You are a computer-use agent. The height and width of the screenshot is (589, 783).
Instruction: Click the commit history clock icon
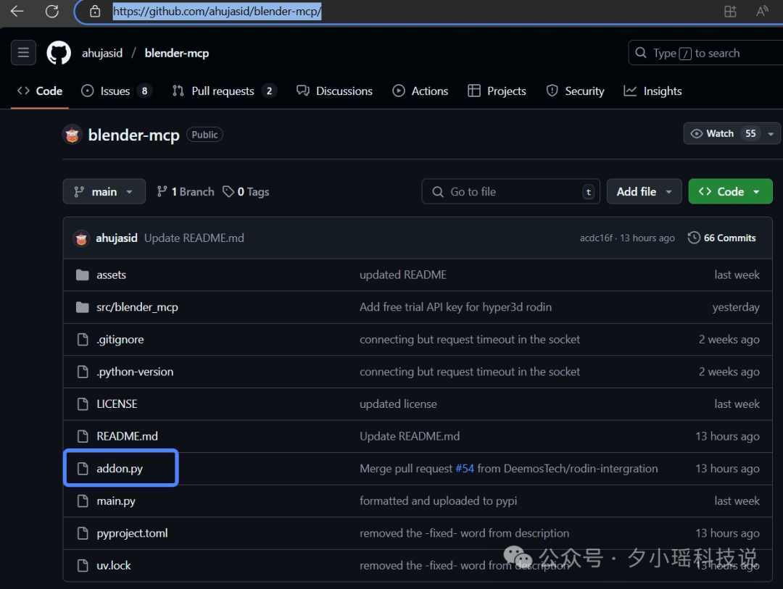694,238
